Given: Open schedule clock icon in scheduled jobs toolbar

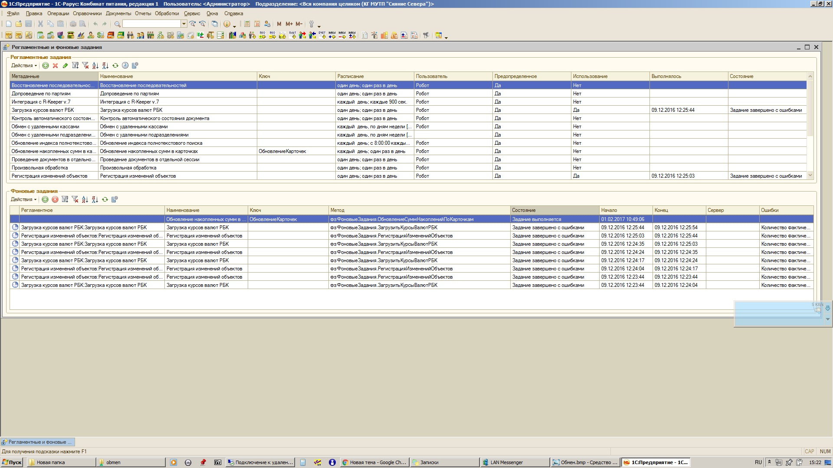Looking at the screenshot, I should (x=125, y=65).
